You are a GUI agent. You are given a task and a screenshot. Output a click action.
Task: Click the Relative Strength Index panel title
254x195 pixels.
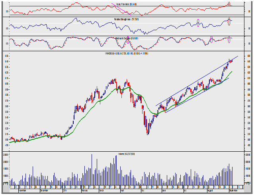pyautogui.click(x=126, y=19)
